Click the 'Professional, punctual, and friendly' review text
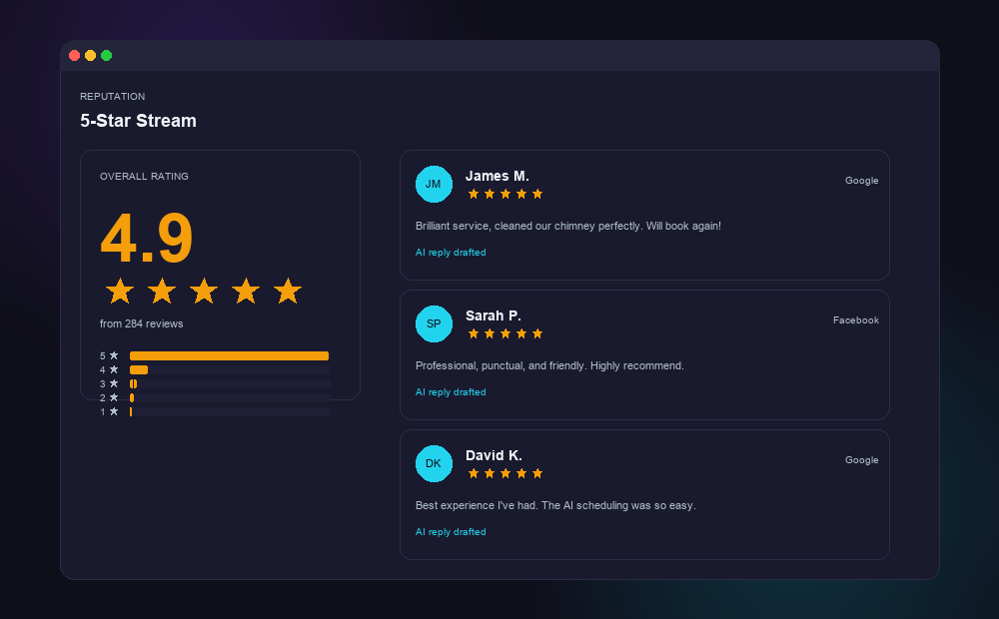The image size is (999, 619). coord(549,365)
